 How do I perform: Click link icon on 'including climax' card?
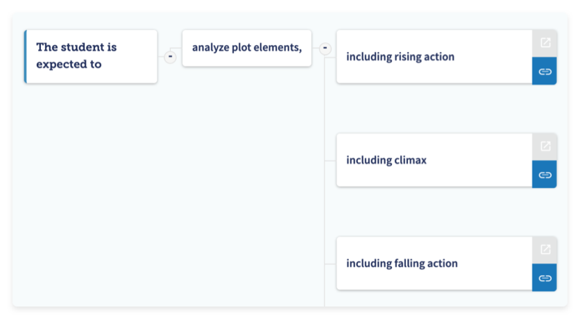(x=545, y=174)
